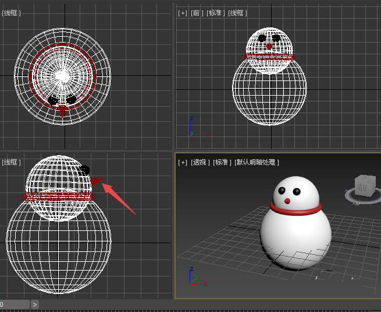Click the time slider handle showing 0
The image size is (381, 312).
click(14, 304)
